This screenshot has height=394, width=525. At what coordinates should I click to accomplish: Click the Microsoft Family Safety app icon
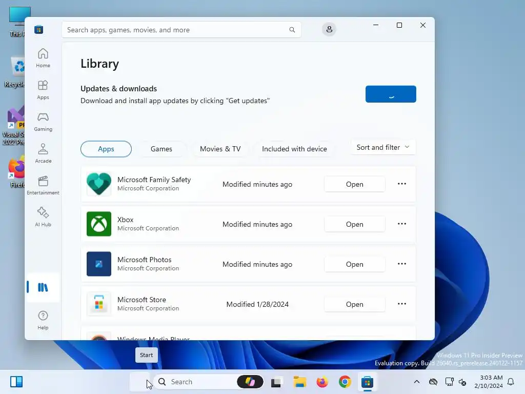click(x=99, y=184)
